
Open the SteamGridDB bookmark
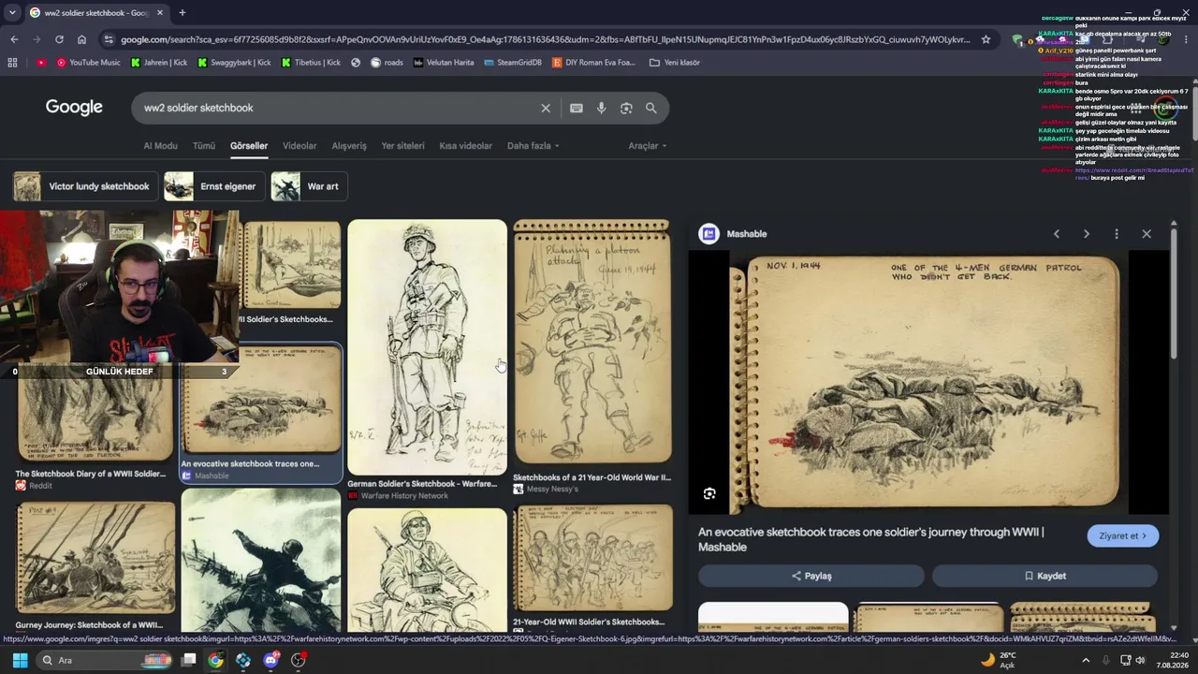[x=513, y=63]
